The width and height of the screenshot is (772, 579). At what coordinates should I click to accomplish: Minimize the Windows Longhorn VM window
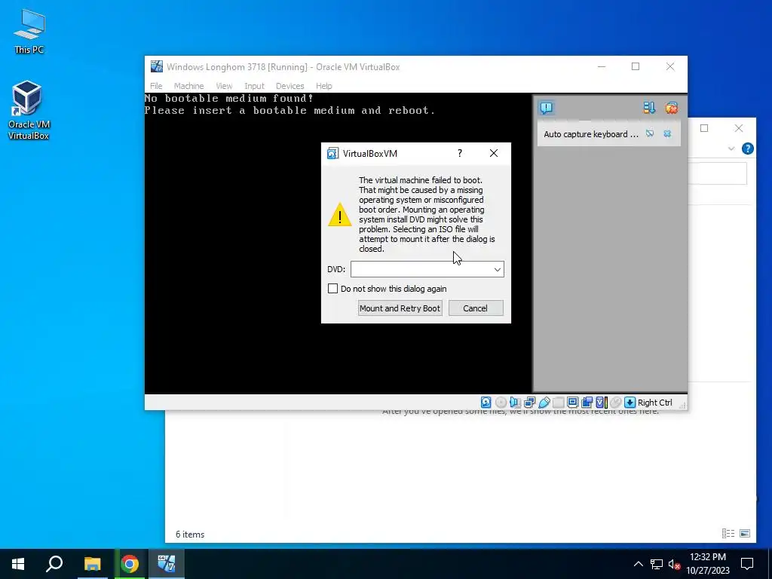[602, 66]
